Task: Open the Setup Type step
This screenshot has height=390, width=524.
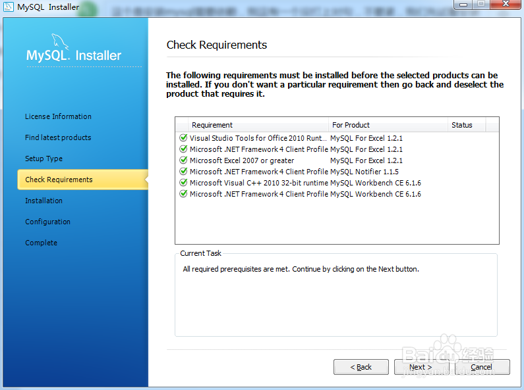Action: (44, 158)
